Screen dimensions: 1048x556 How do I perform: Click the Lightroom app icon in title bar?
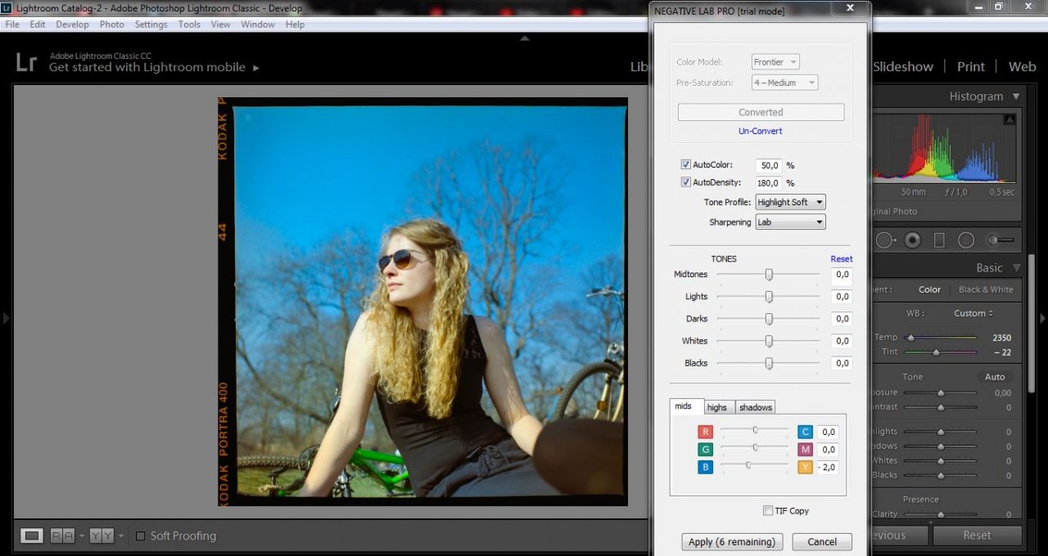[x=7, y=8]
